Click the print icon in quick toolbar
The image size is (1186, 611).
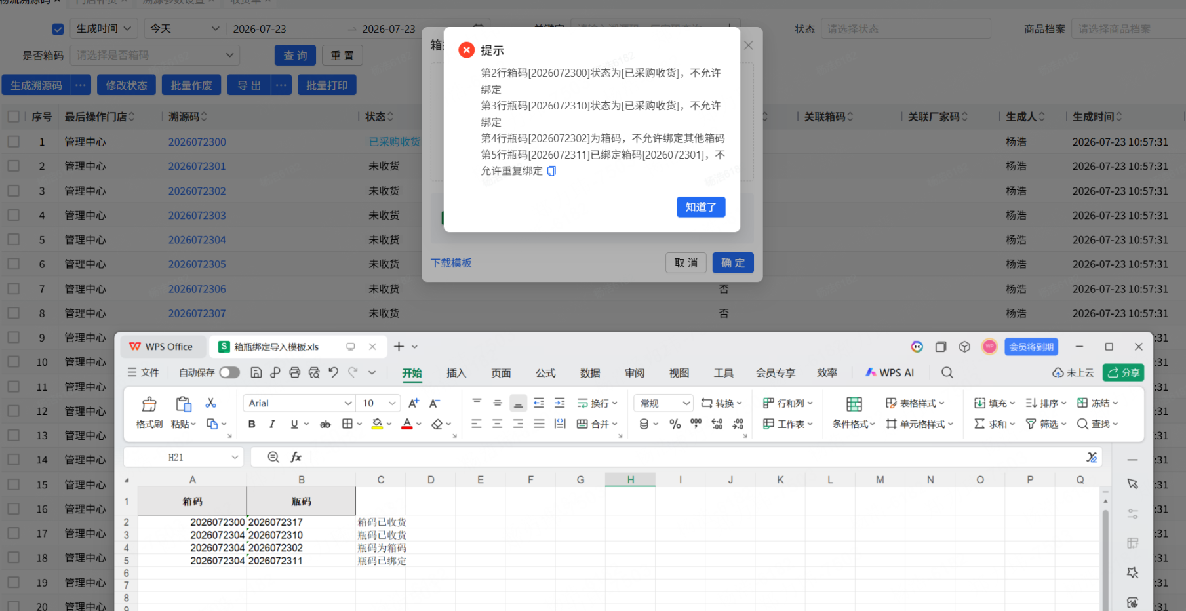pos(294,372)
